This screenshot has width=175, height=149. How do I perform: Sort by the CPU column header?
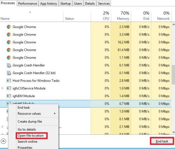click(101, 16)
